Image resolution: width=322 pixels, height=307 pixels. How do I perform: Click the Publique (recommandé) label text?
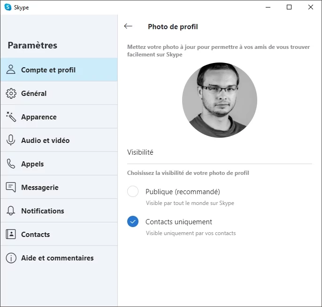[183, 192]
